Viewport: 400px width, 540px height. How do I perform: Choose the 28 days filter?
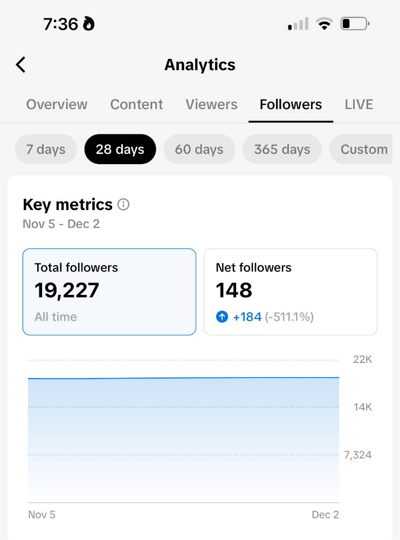(x=120, y=149)
